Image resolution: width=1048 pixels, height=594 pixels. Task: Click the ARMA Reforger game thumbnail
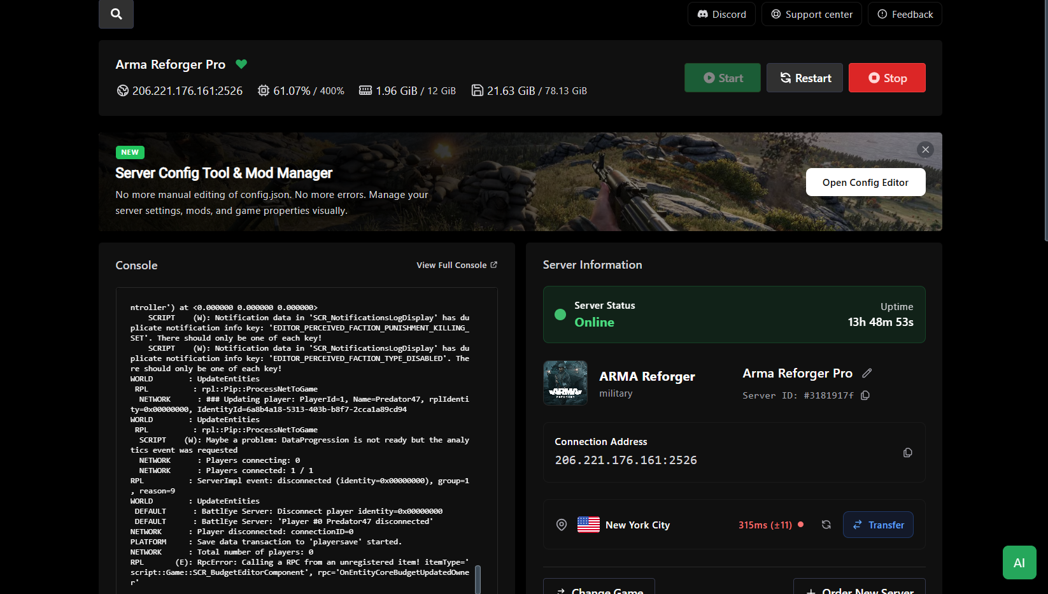click(565, 383)
